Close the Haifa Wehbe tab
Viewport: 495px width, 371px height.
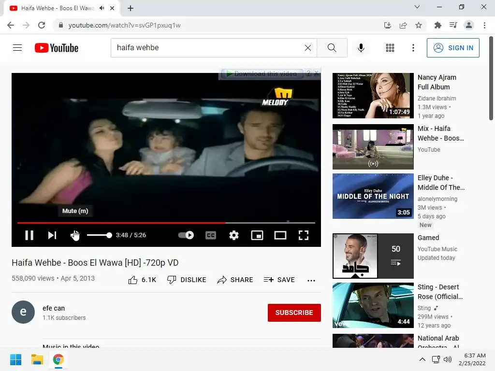click(x=112, y=8)
